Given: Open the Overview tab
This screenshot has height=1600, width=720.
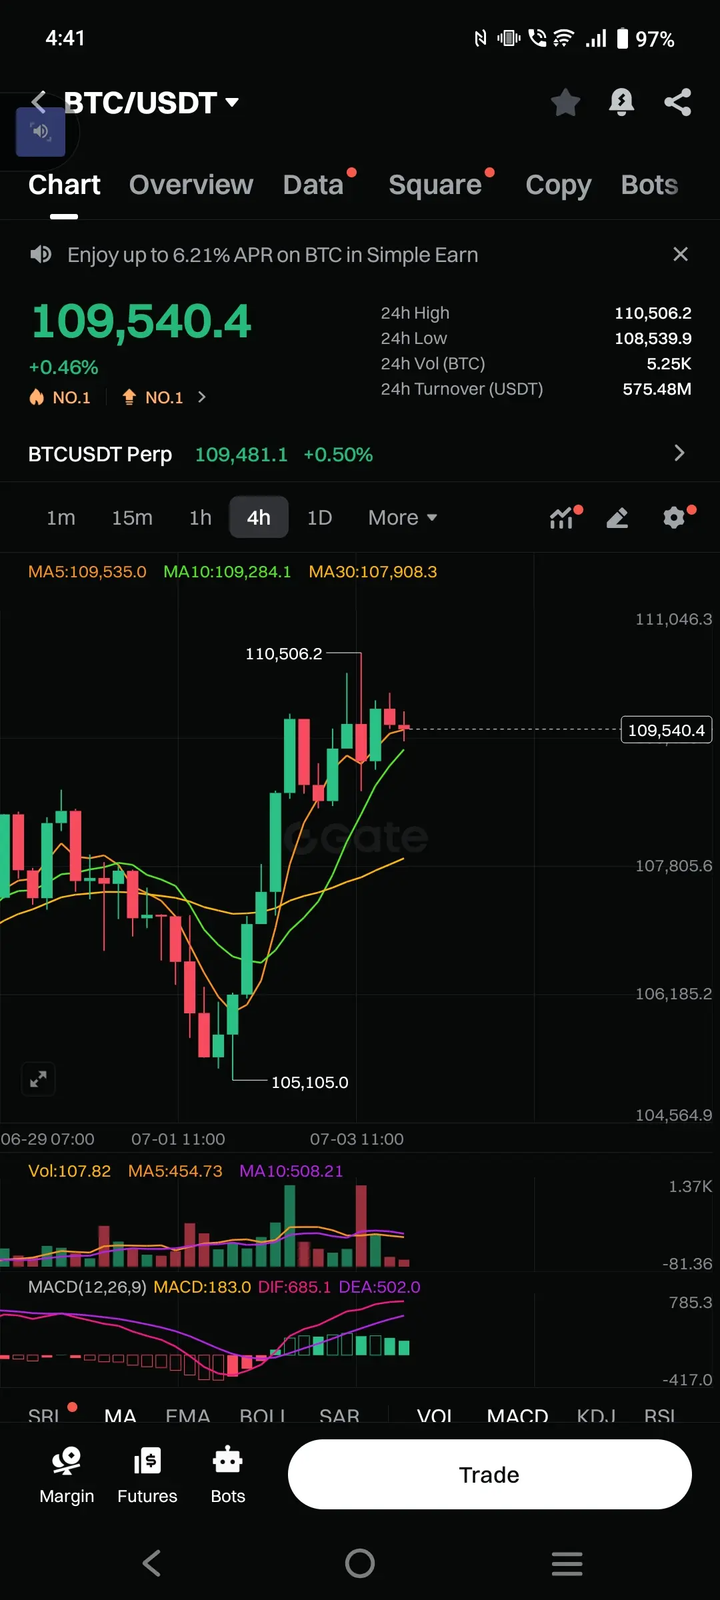Looking at the screenshot, I should click(191, 185).
